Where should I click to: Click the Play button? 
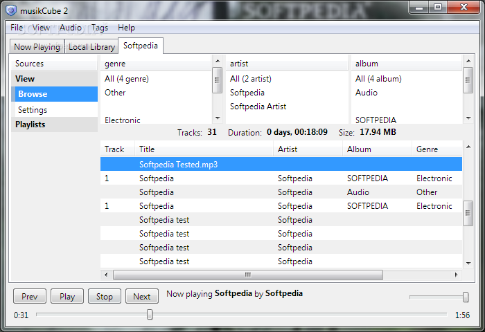point(67,297)
